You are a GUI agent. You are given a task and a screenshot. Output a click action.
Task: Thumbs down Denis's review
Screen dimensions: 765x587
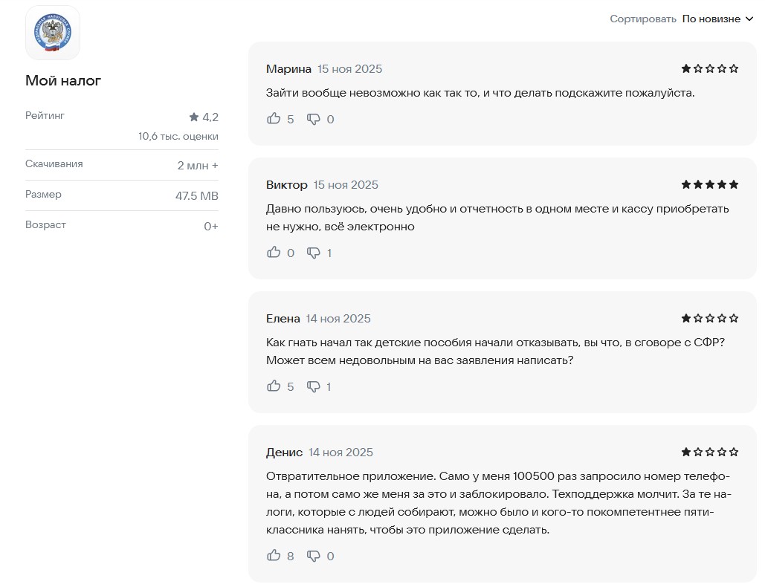[314, 556]
